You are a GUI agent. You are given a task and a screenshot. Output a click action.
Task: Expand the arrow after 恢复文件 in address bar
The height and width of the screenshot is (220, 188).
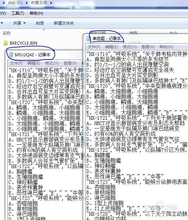point(51,3)
